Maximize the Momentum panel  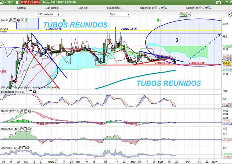(x=25, y=129)
